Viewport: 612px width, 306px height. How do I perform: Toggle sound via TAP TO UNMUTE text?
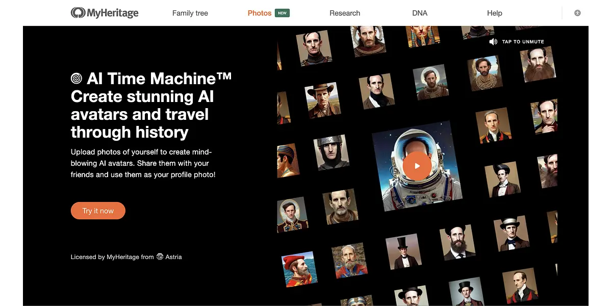[523, 42]
